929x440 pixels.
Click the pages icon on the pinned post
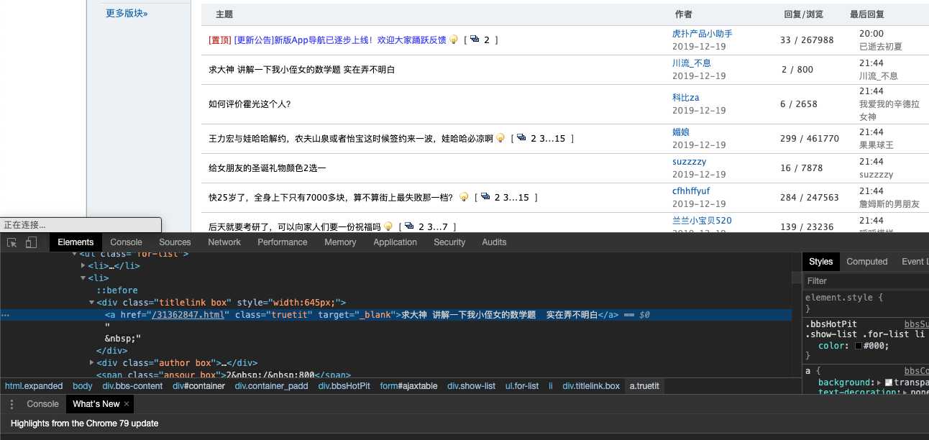pos(475,40)
